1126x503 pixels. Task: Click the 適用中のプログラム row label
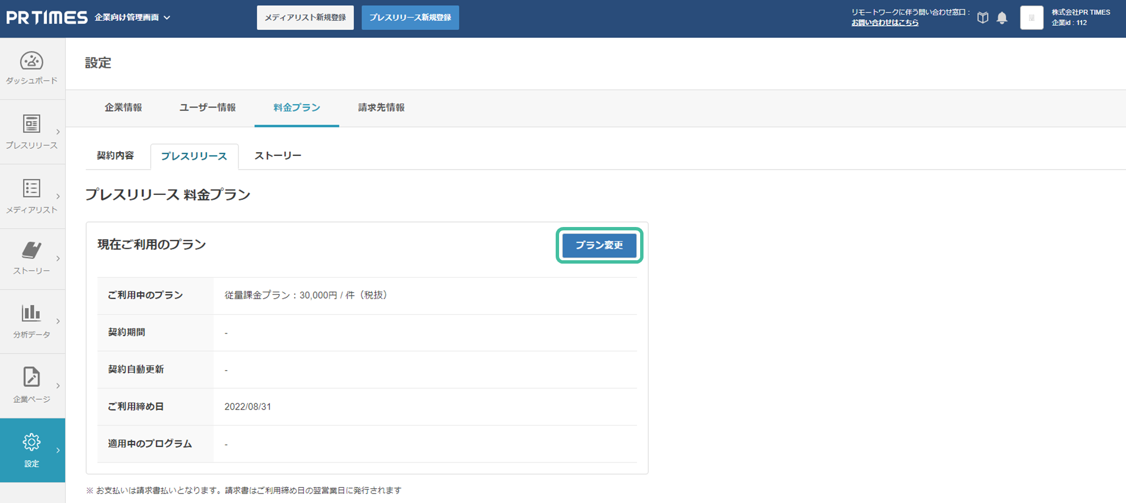pos(150,444)
